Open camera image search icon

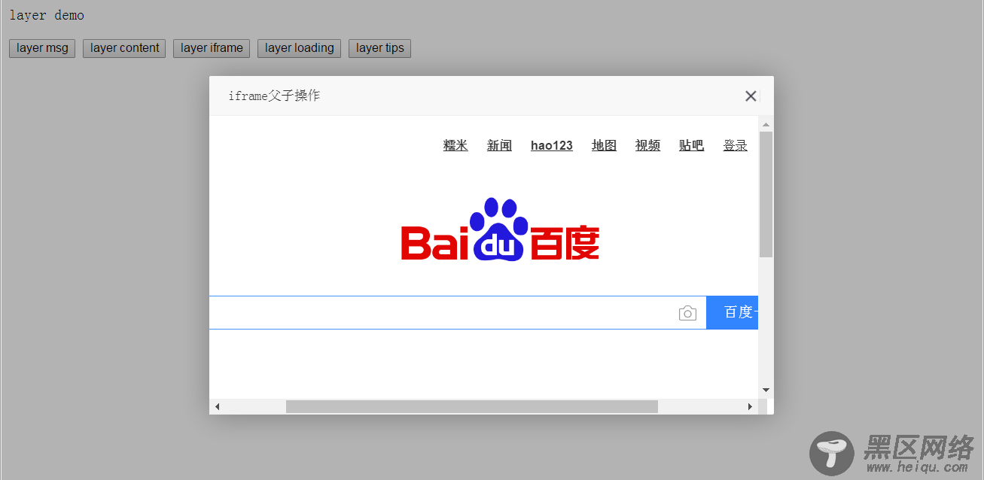click(687, 313)
